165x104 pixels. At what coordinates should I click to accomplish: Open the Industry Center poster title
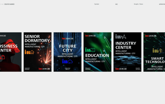click(x=126, y=45)
